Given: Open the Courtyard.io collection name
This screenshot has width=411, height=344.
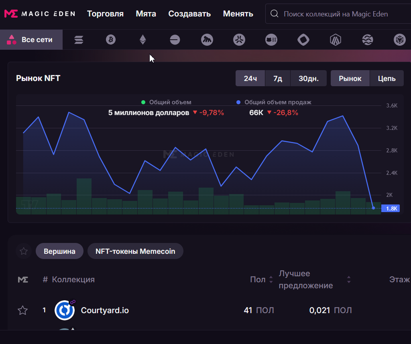Looking at the screenshot, I should [105, 310].
